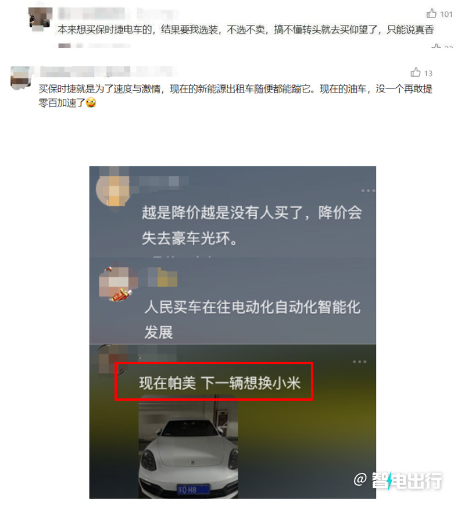The width and height of the screenshot is (465, 506).
Task: Click the pixelated avatar of first commenter
Action: [40, 19]
